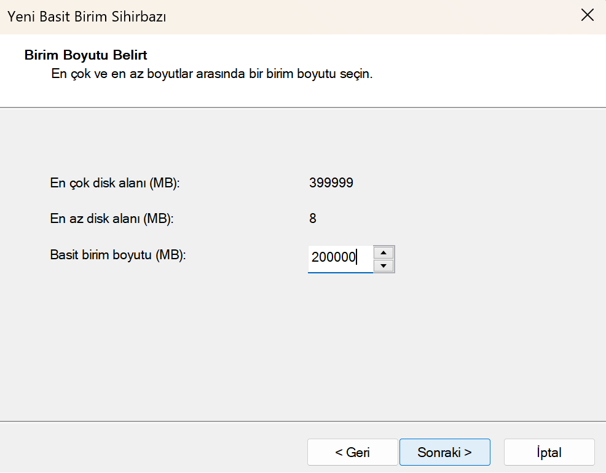Close the Yeni Basit Birim Sihirbazı window
This screenshot has height=473, width=606.
click(x=588, y=17)
